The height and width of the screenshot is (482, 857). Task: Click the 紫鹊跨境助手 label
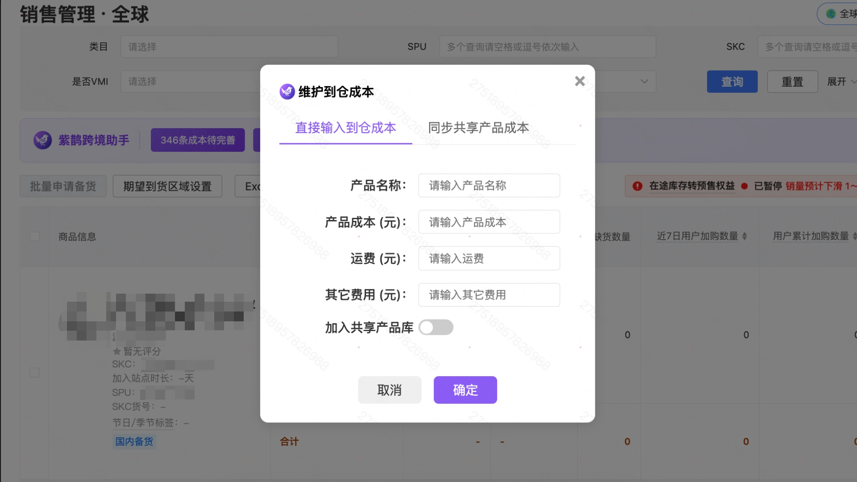pos(94,140)
